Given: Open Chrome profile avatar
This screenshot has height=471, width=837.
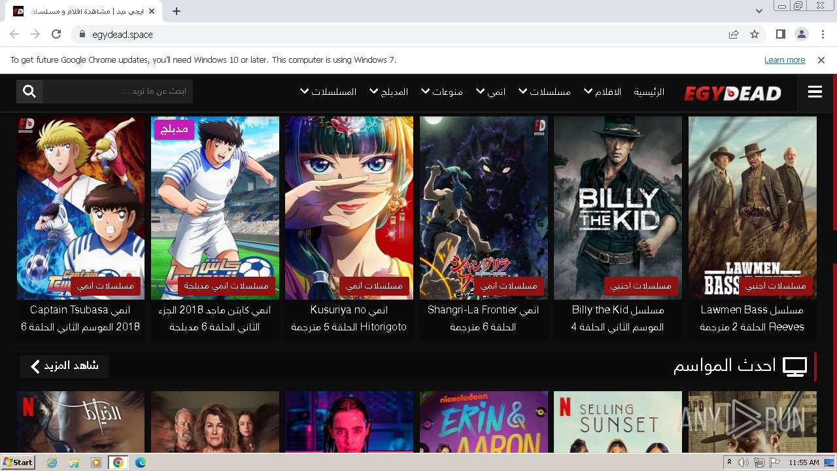Looking at the screenshot, I should click(801, 34).
